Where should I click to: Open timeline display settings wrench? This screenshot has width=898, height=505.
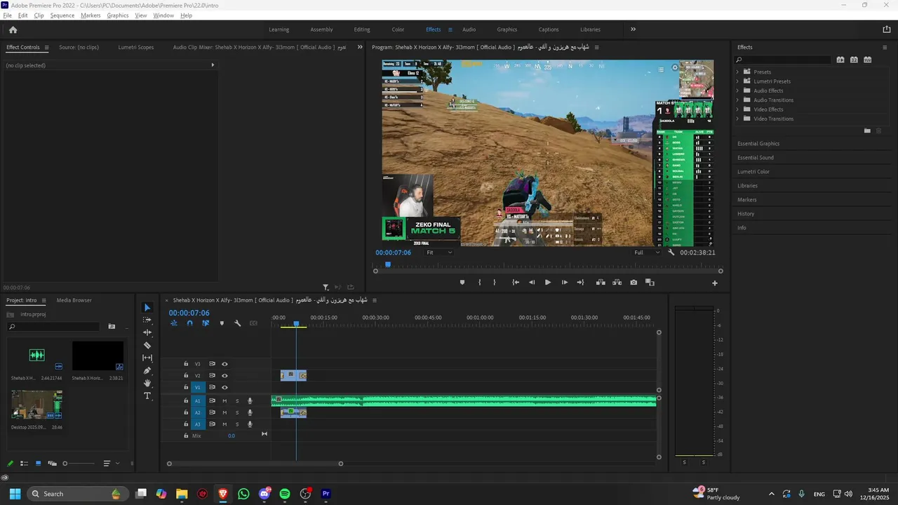(x=238, y=323)
